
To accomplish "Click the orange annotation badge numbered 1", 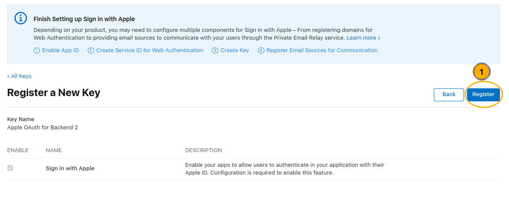I will pos(482,72).
